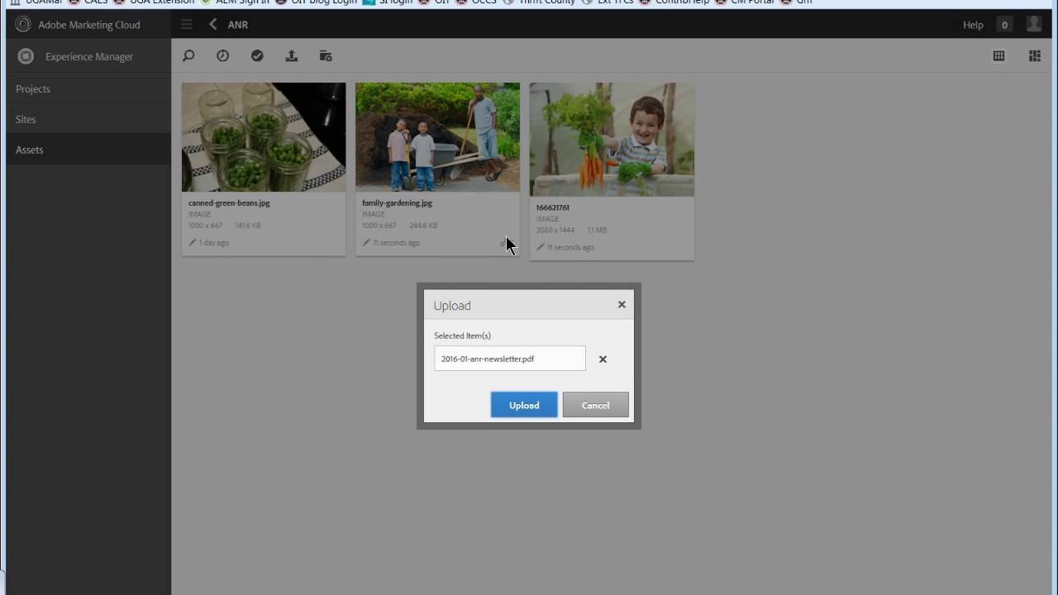Click the 141.6 KB size text
Screen dimensions: 1058x595
(x=248, y=226)
